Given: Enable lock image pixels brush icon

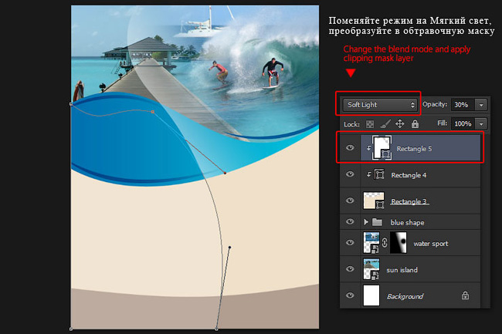Looking at the screenshot, I should pos(385,123).
